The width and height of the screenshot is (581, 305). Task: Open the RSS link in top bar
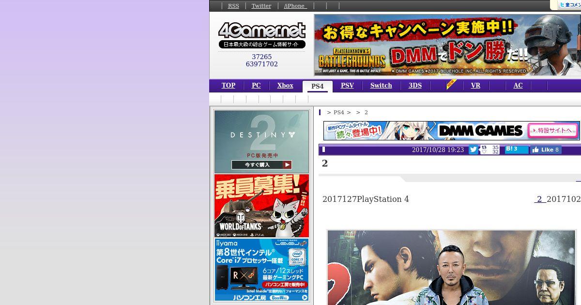233,6
